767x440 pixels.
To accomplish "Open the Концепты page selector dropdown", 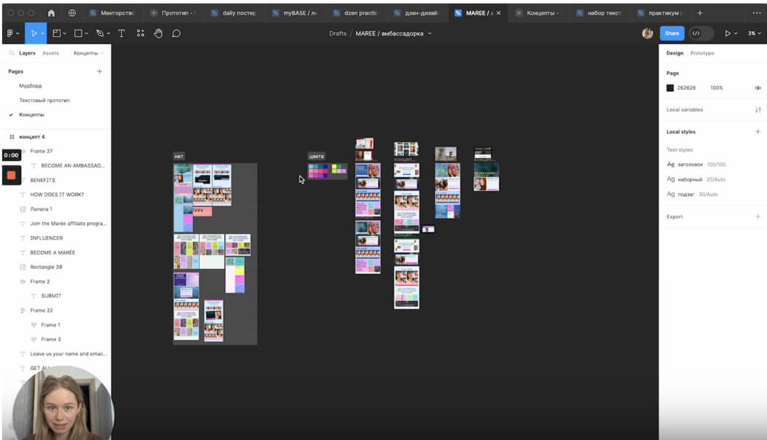I will (88, 53).
